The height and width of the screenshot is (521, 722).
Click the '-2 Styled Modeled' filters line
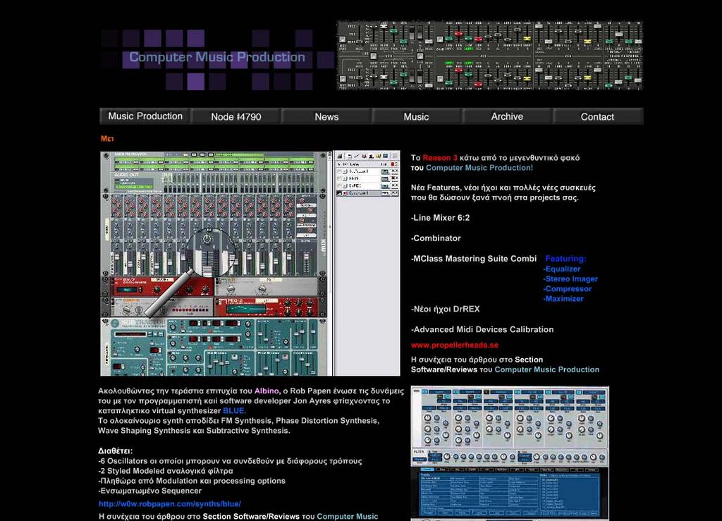[x=165, y=471]
